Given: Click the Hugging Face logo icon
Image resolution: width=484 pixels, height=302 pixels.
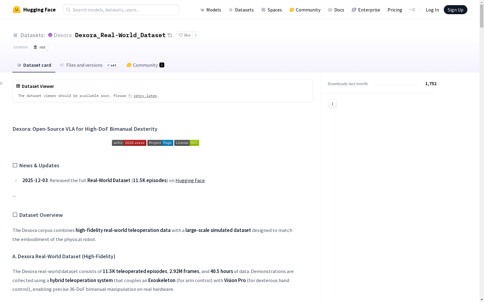Looking at the screenshot, I should pyautogui.click(x=17, y=10).
